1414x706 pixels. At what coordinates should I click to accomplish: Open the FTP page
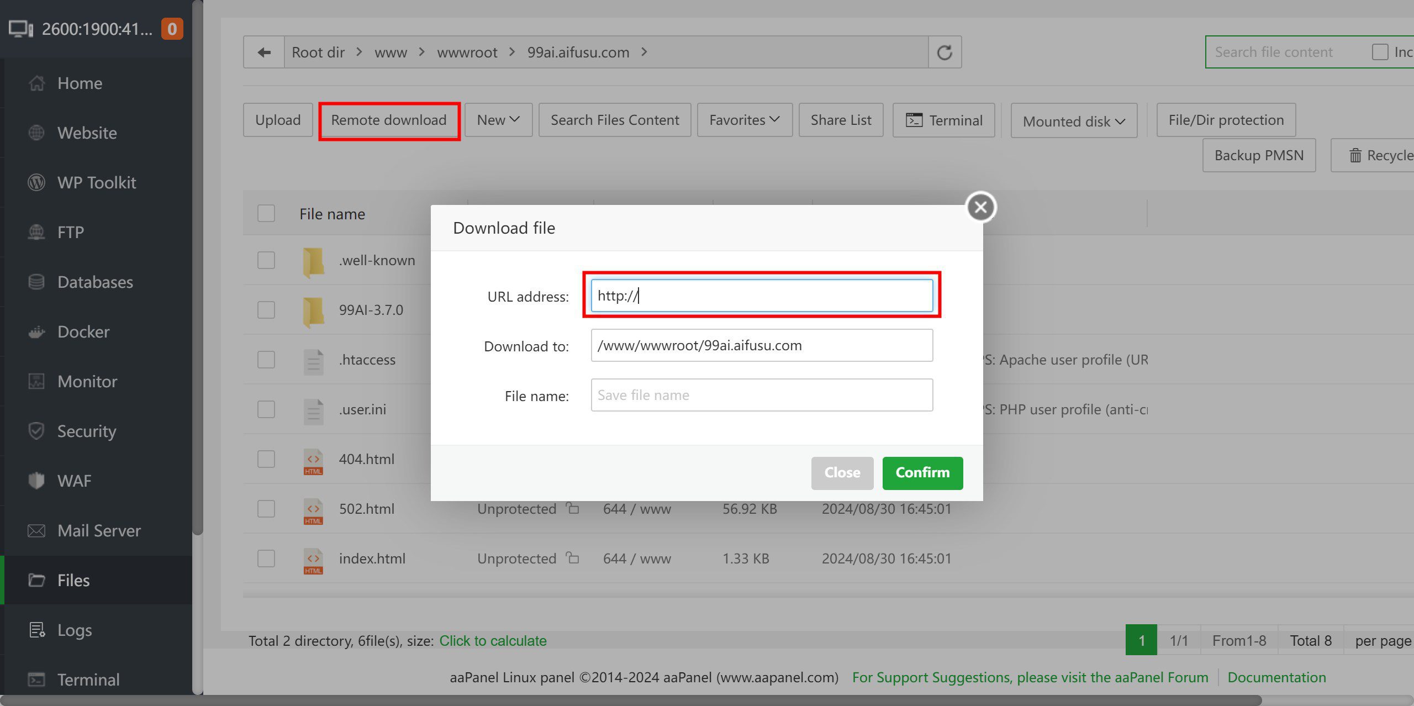click(x=70, y=232)
